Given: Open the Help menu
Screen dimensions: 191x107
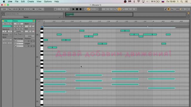Looking at the screenshot, I should click(x=56, y=1).
